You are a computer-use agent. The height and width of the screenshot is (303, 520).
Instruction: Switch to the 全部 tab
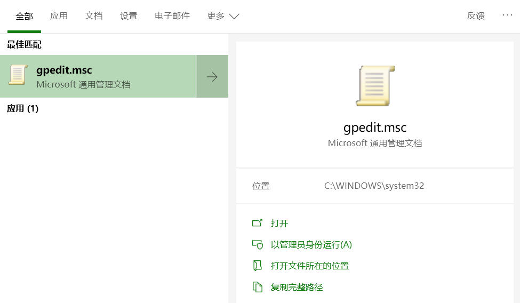point(24,16)
